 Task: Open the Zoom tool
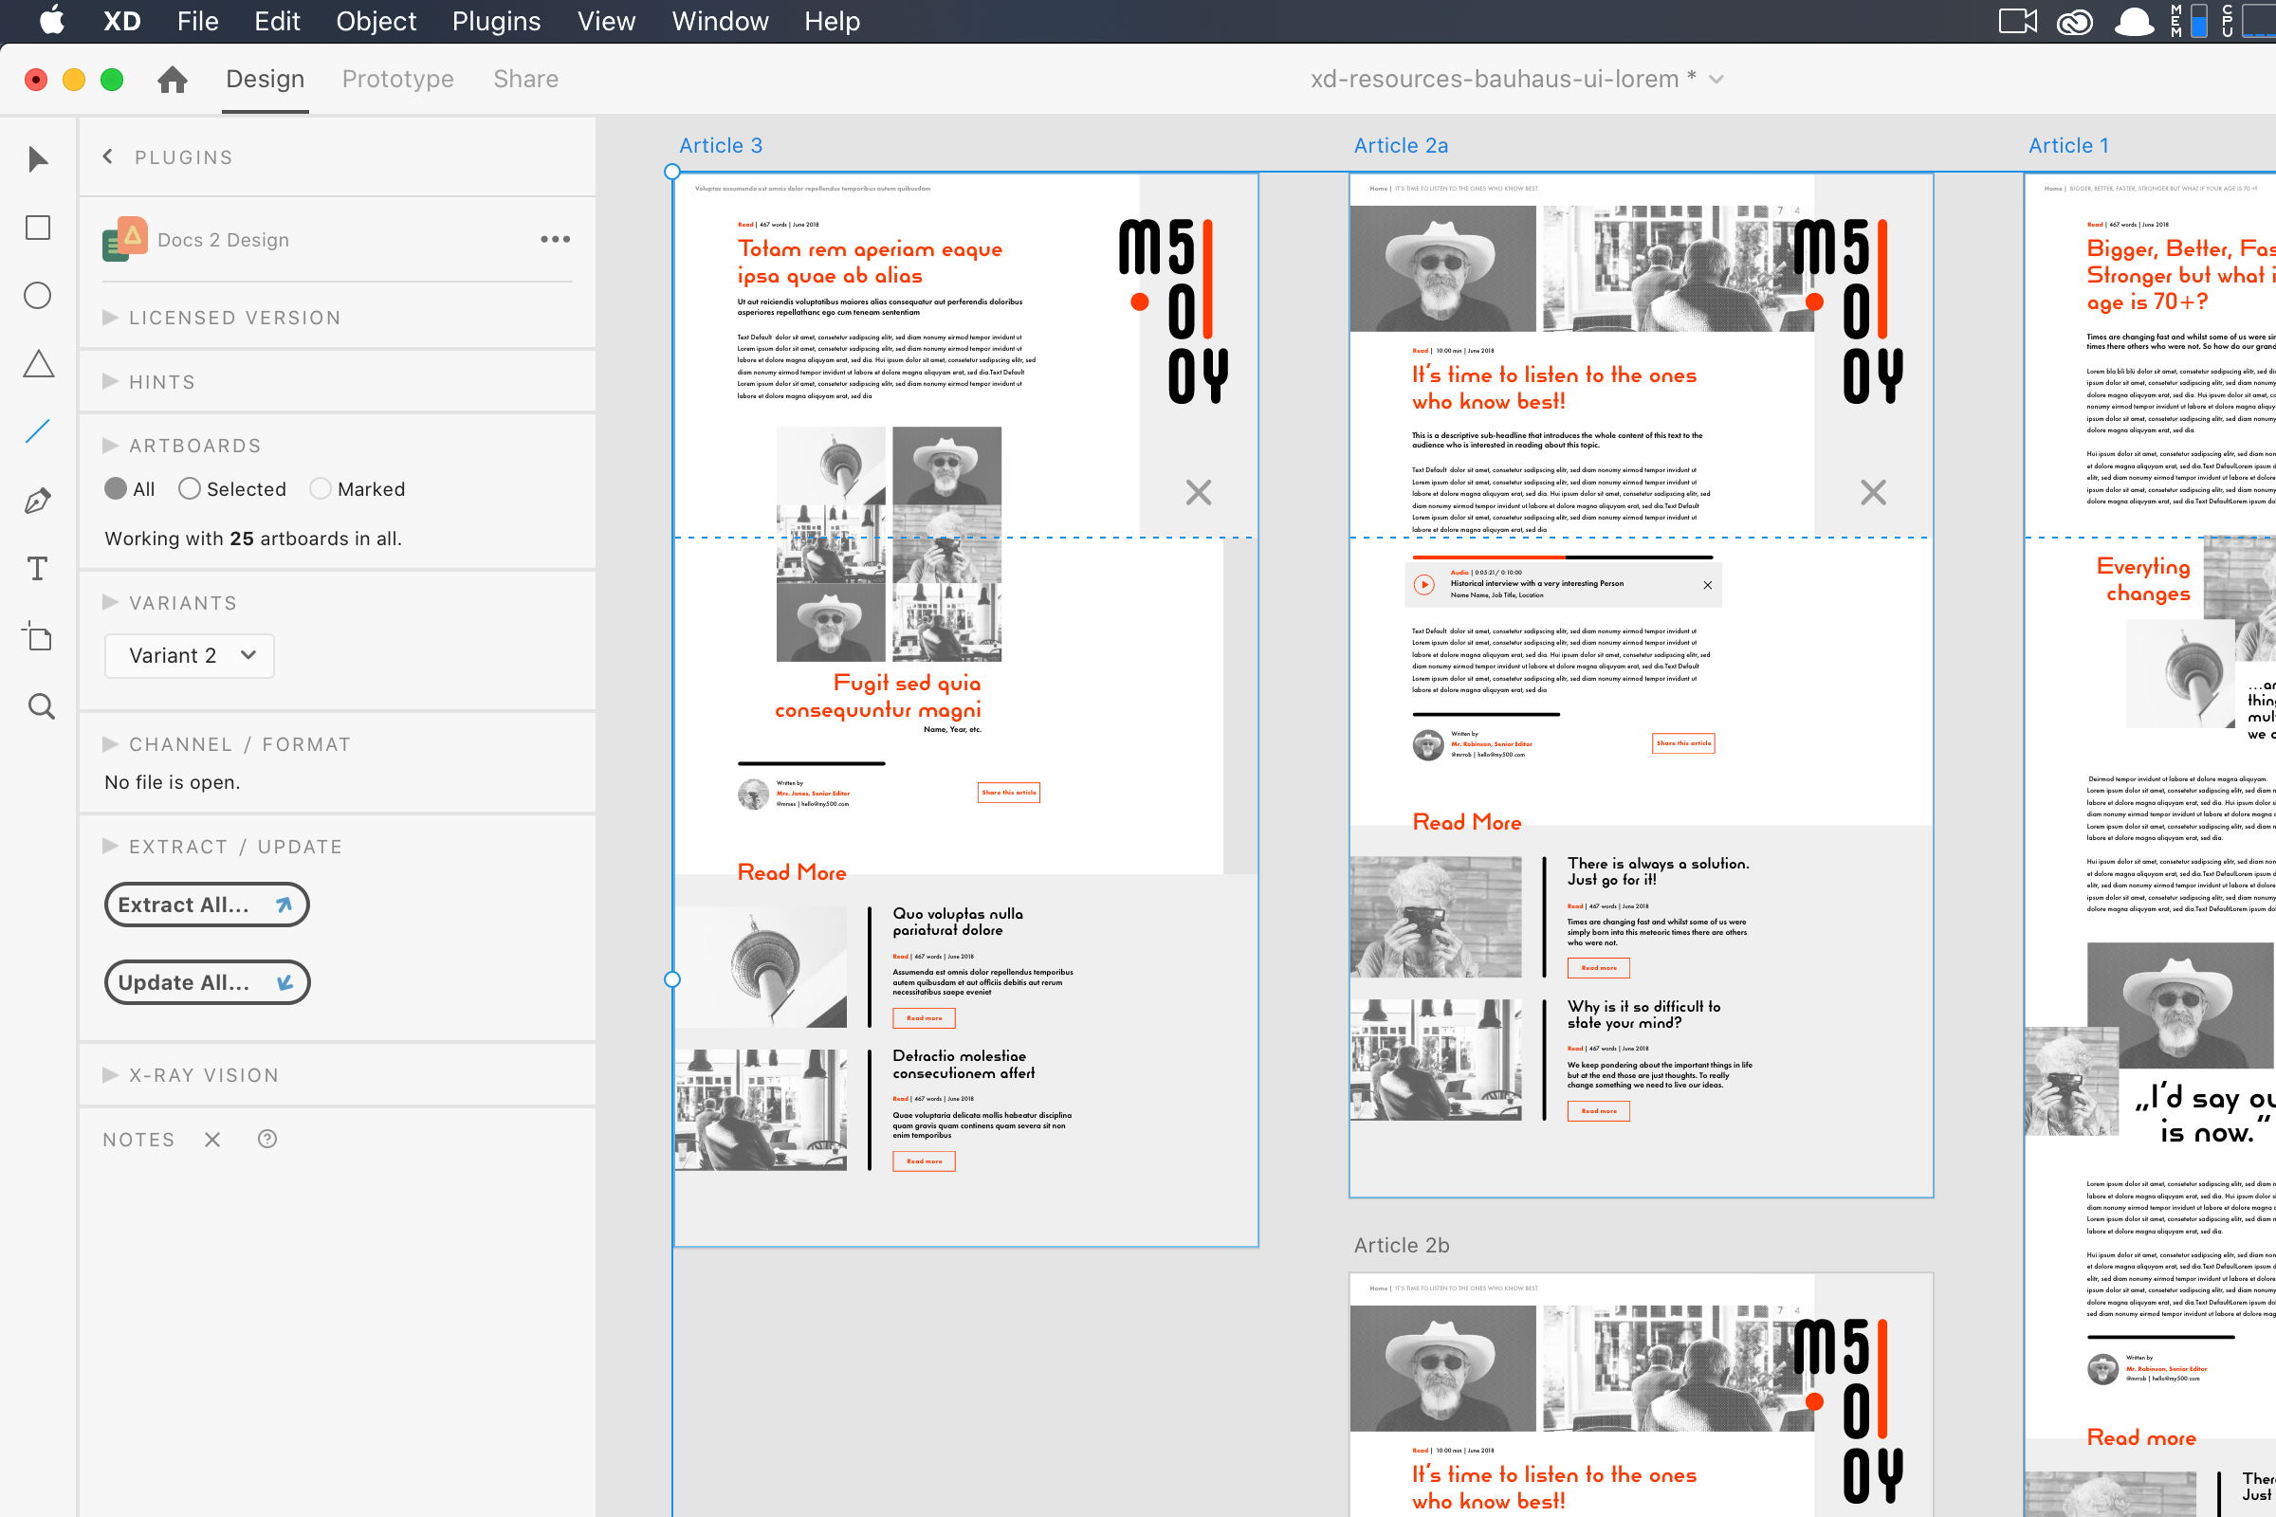pyautogui.click(x=40, y=707)
